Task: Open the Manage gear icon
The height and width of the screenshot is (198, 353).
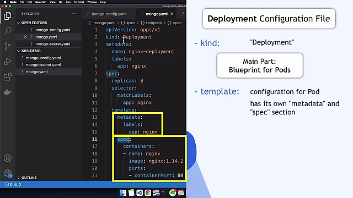Action: point(7,173)
